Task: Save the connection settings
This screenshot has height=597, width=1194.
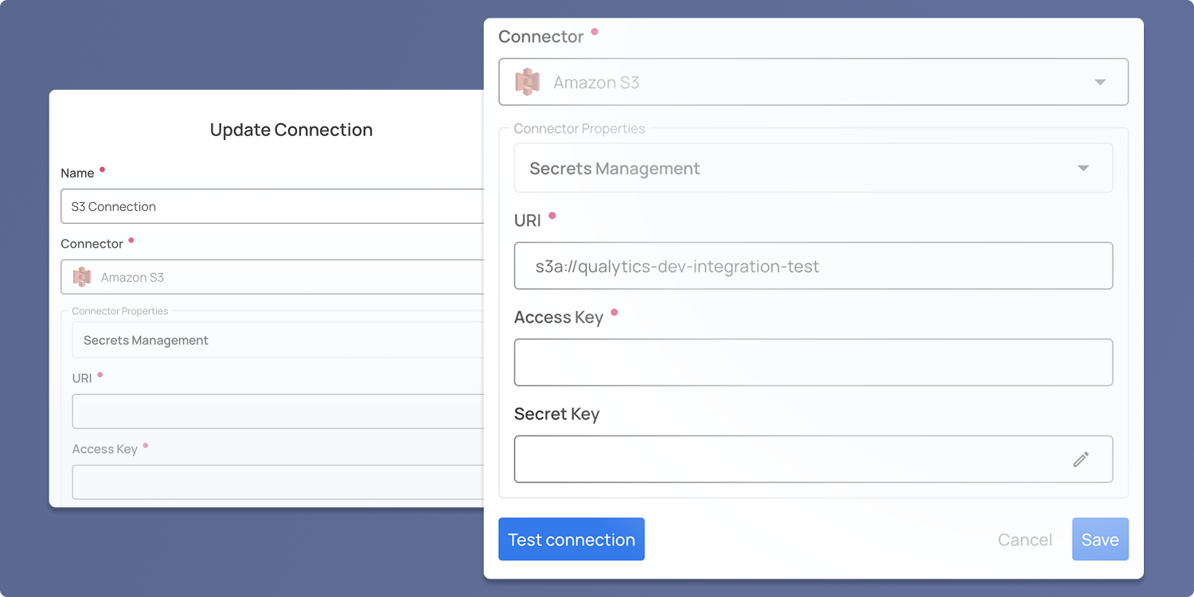Action: (x=1100, y=540)
